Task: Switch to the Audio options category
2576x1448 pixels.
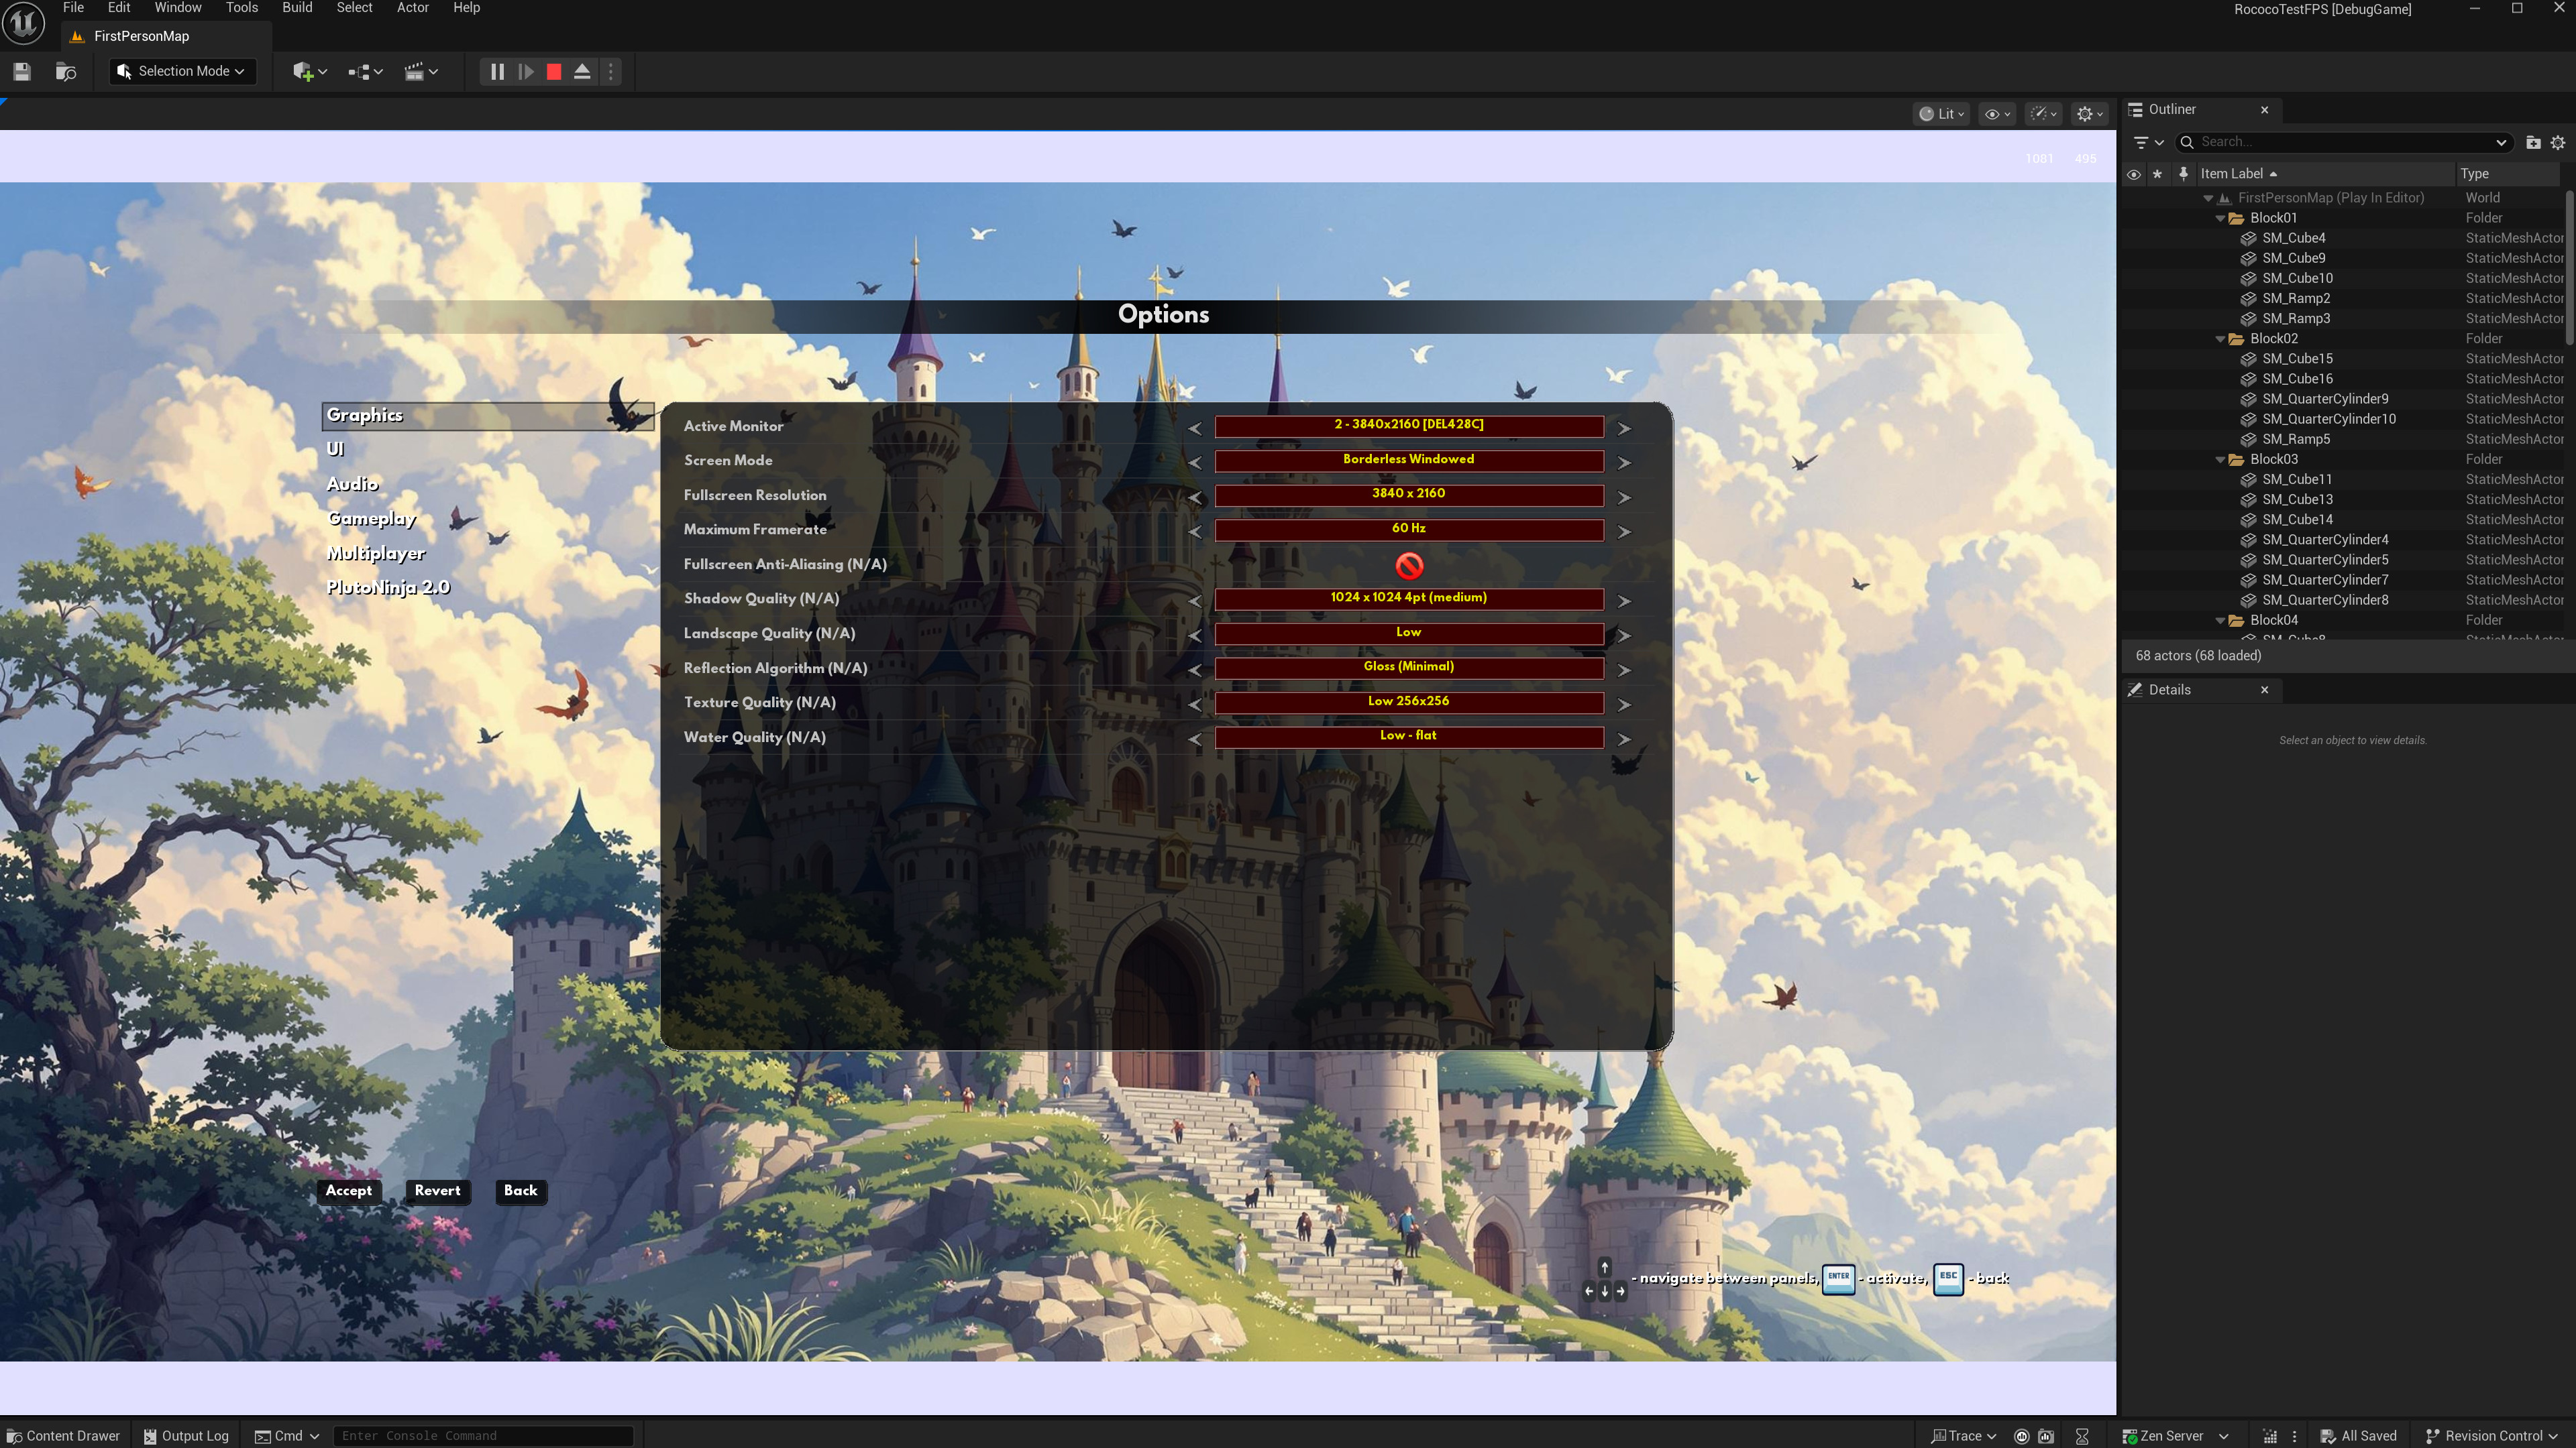Action: [x=352, y=483]
